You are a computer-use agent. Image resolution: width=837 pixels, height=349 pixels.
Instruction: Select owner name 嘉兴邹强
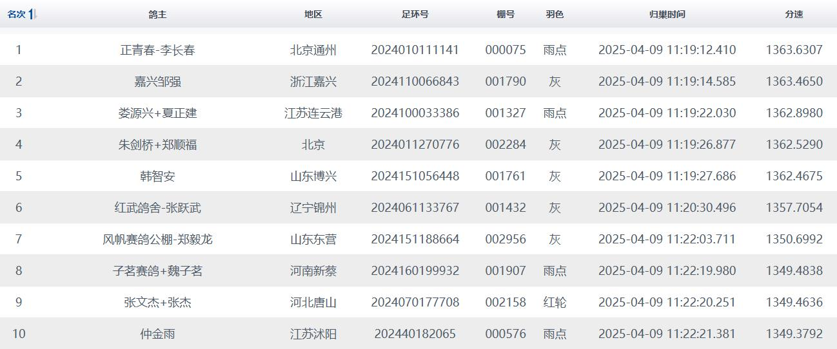pyautogui.click(x=157, y=81)
